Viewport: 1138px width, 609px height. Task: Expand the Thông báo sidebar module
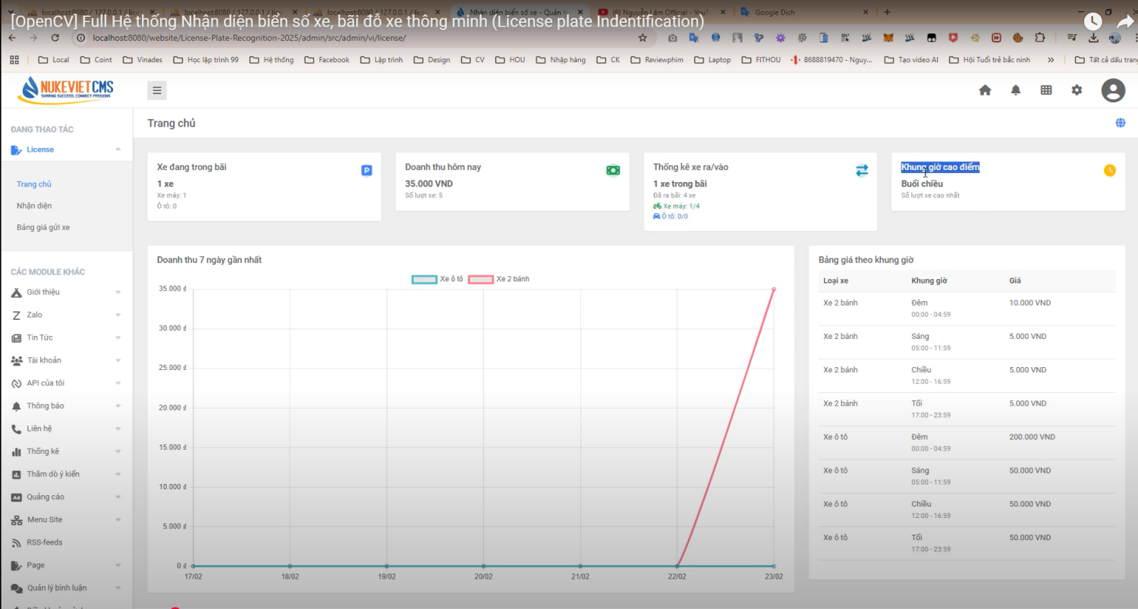pyautogui.click(x=66, y=406)
